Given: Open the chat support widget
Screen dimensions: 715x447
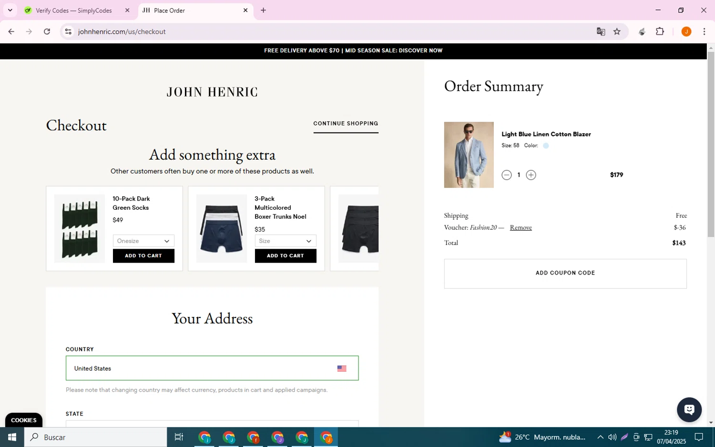Looking at the screenshot, I should click(689, 410).
